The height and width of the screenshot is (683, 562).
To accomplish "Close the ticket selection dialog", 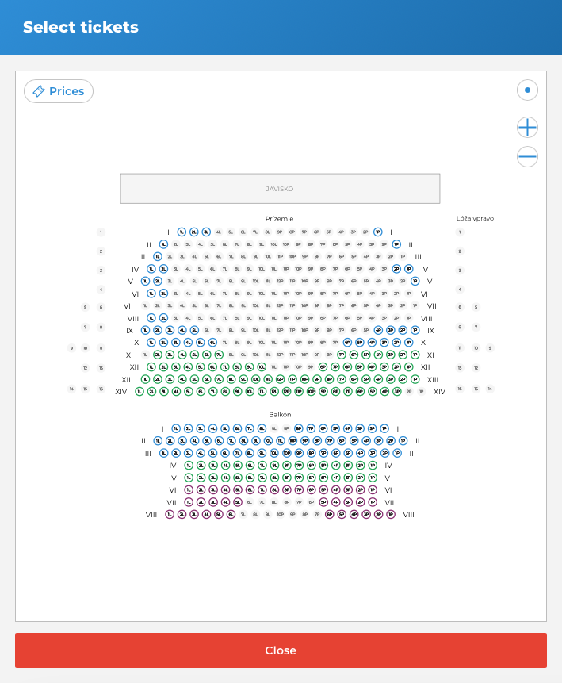I will 281,650.
